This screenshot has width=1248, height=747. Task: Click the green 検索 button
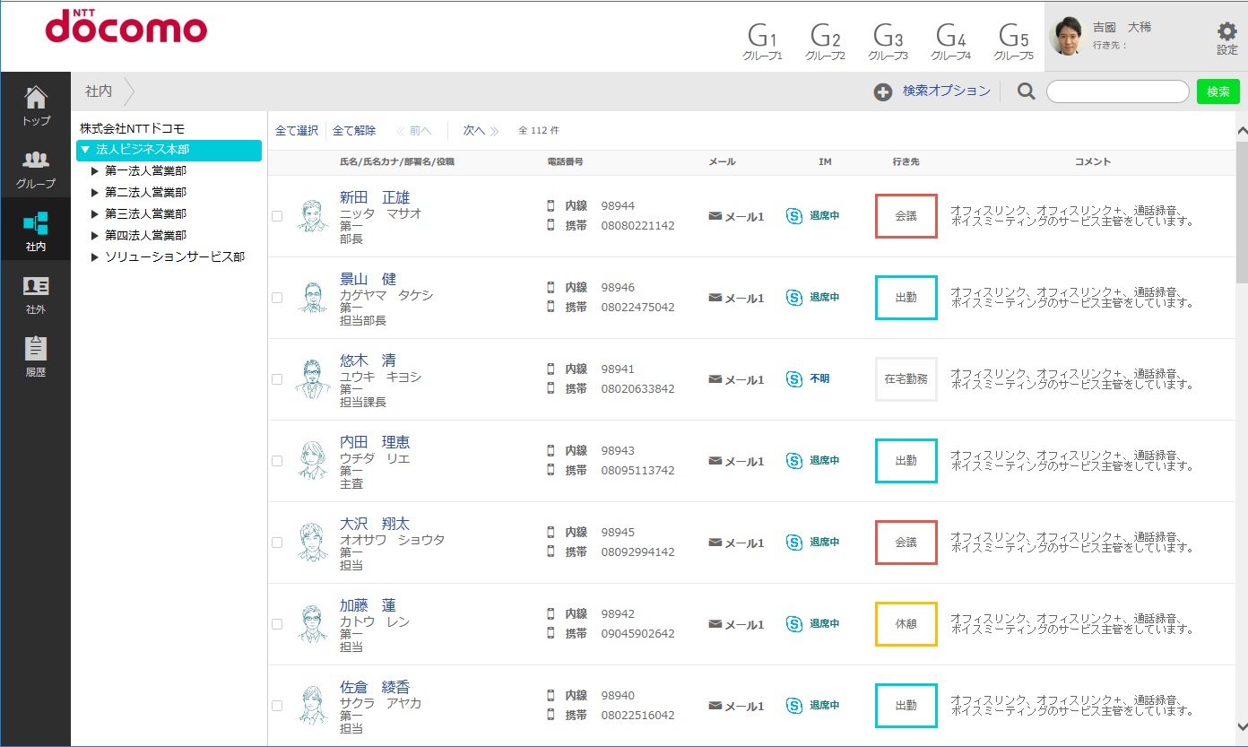click(1218, 91)
